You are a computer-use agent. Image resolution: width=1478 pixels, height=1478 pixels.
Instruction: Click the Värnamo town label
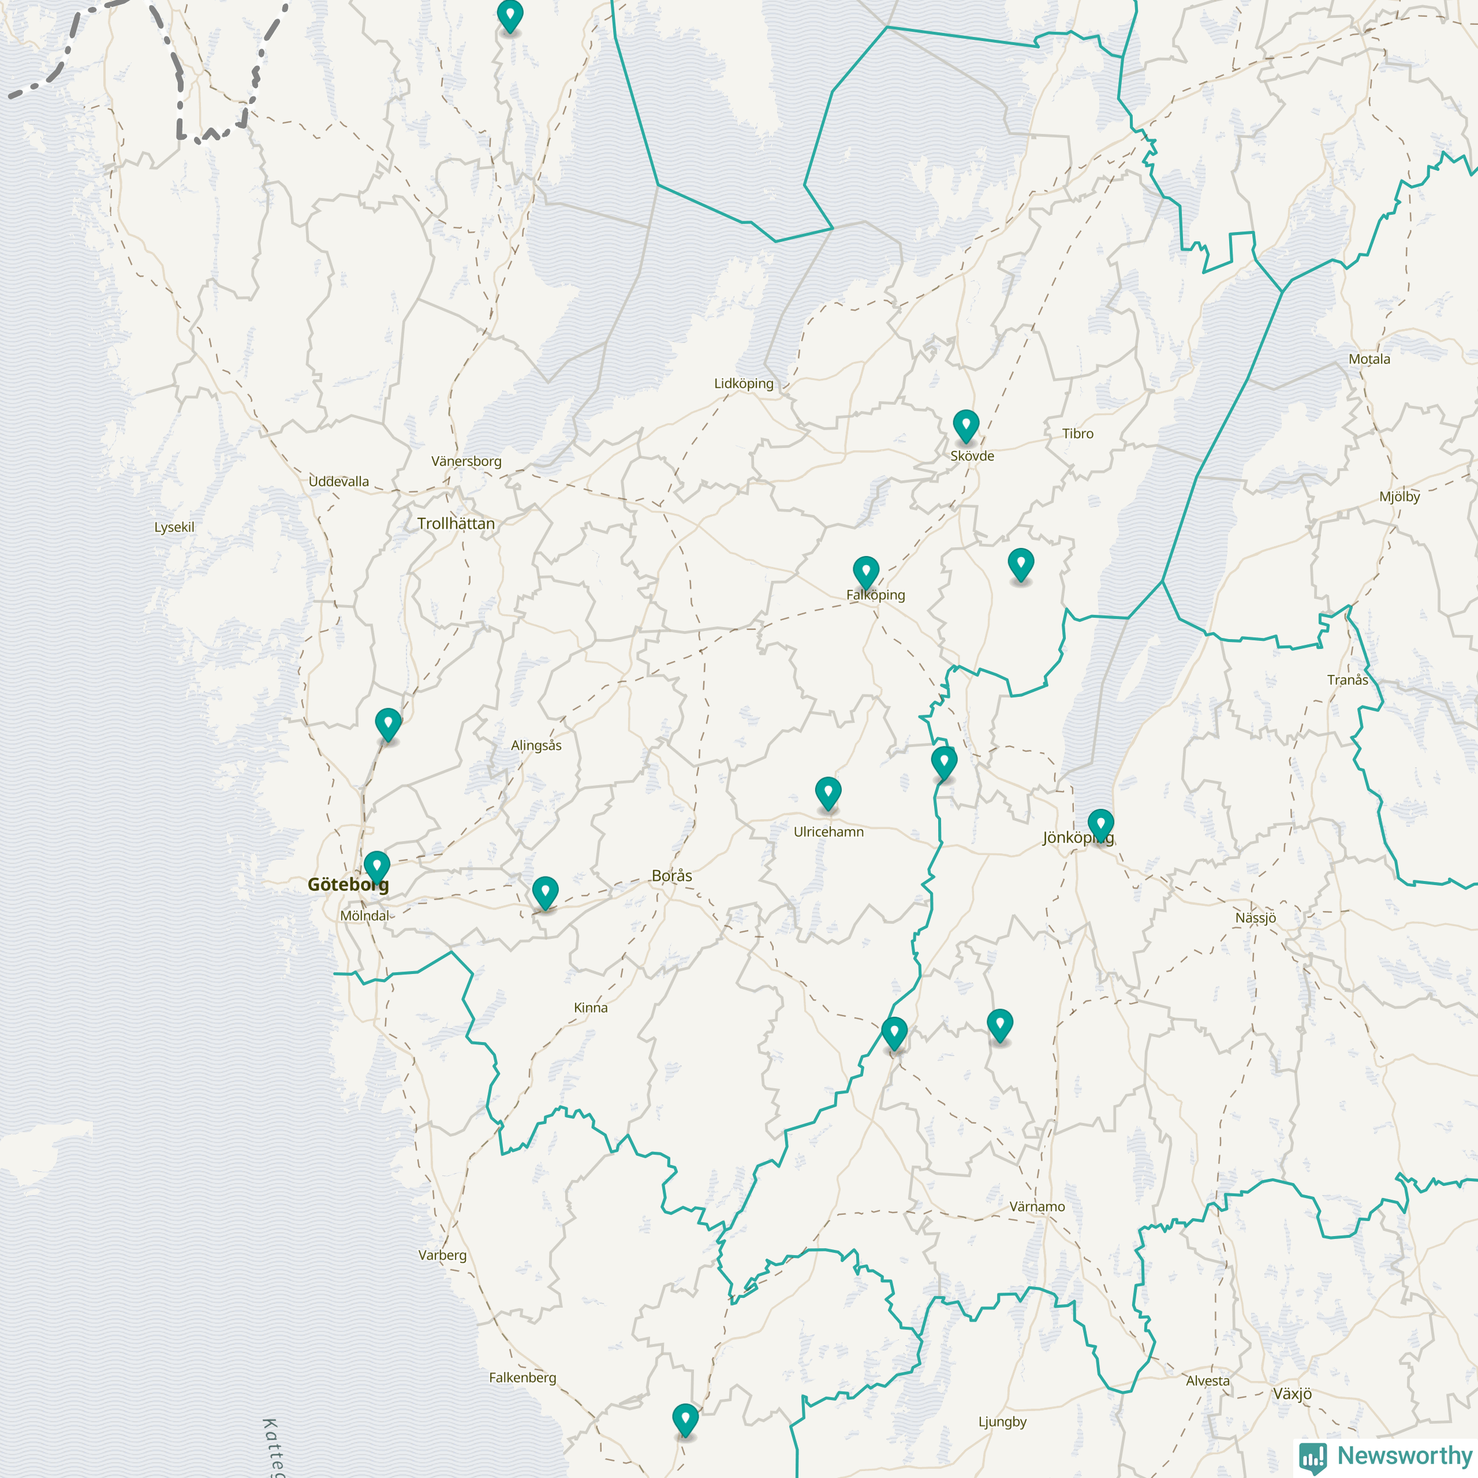pos(1036,1207)
